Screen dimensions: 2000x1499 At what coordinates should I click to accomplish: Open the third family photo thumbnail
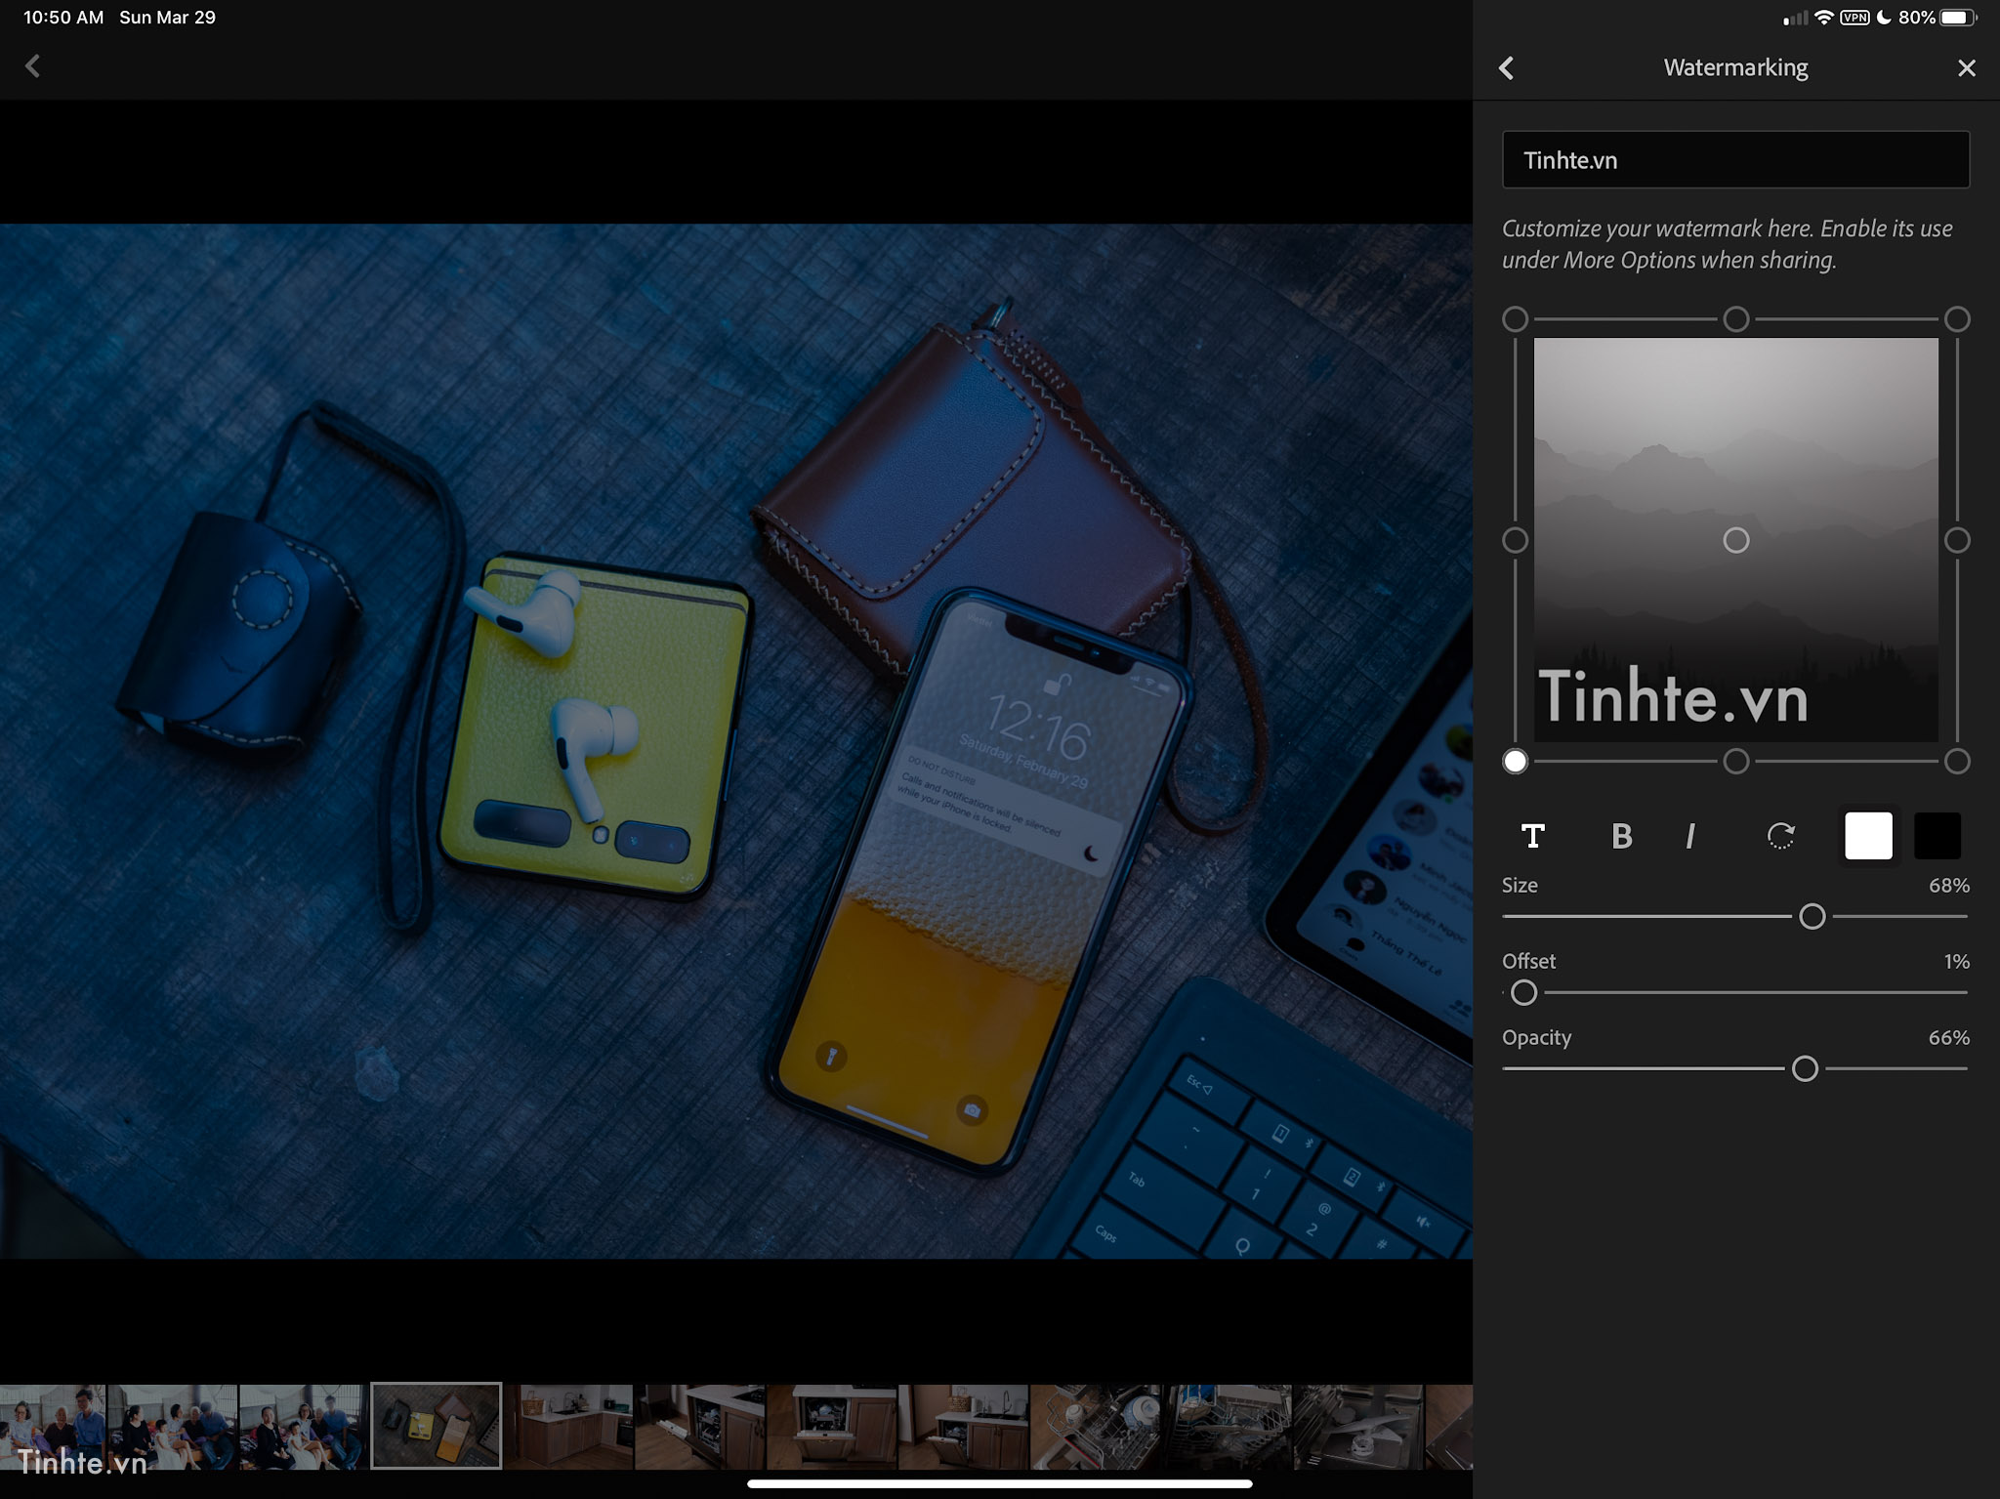pos(304,1426)
